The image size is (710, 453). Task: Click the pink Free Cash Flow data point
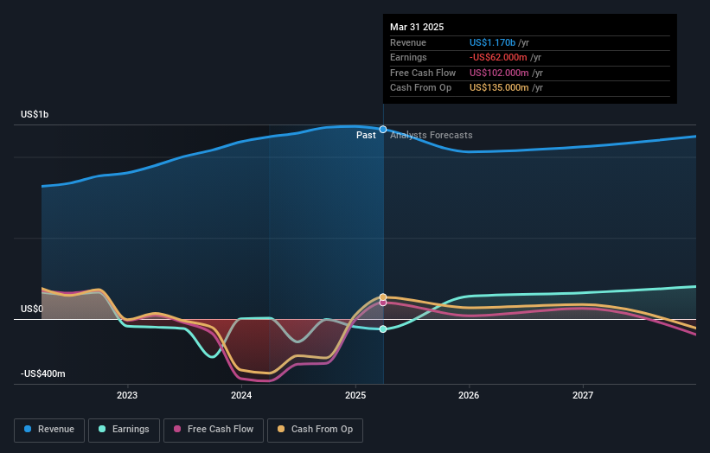[383, 303]
